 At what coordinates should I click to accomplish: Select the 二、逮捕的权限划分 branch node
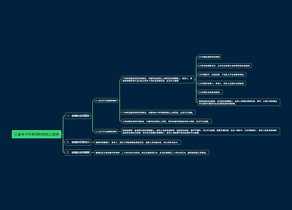click(x=78, y=142)
